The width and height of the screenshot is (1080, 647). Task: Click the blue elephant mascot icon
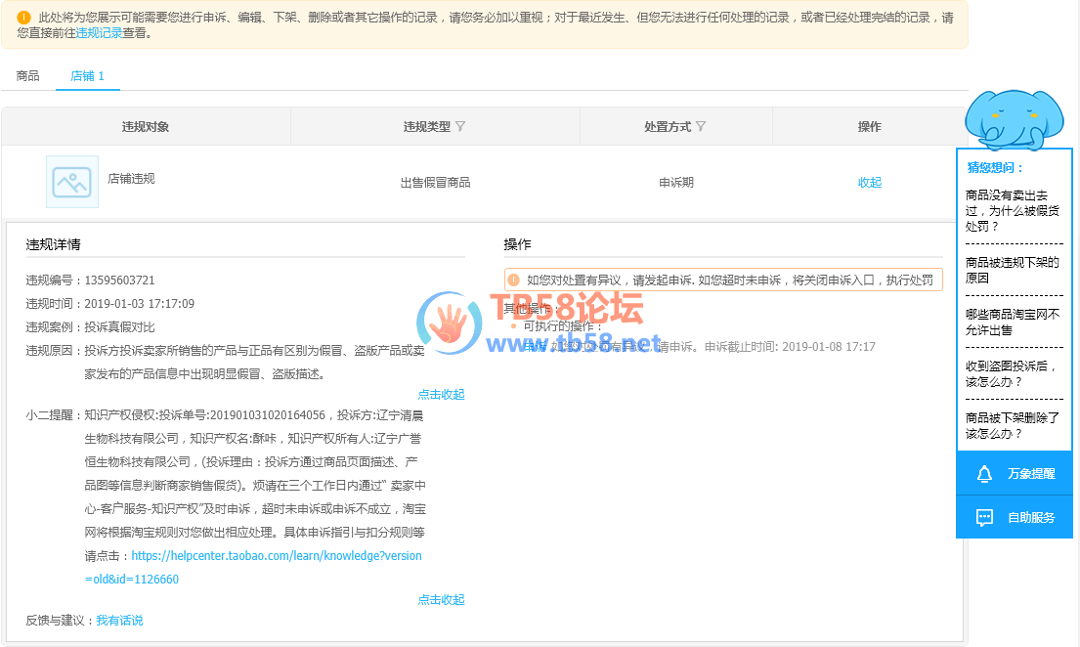coord(1014,120)
